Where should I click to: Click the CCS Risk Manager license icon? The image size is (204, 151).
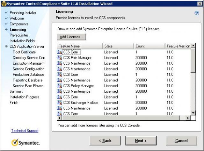pos(60,58)
